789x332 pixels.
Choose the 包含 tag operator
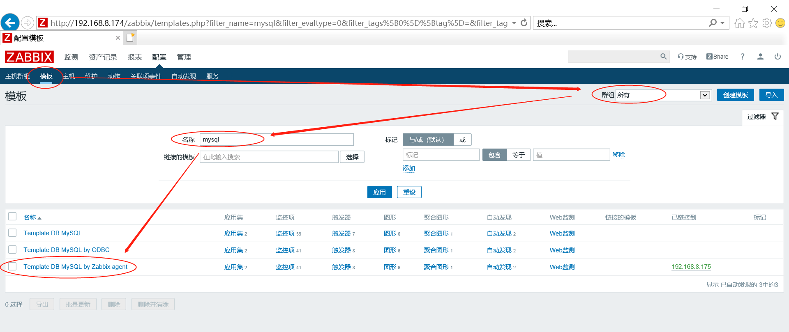point(495,155)
